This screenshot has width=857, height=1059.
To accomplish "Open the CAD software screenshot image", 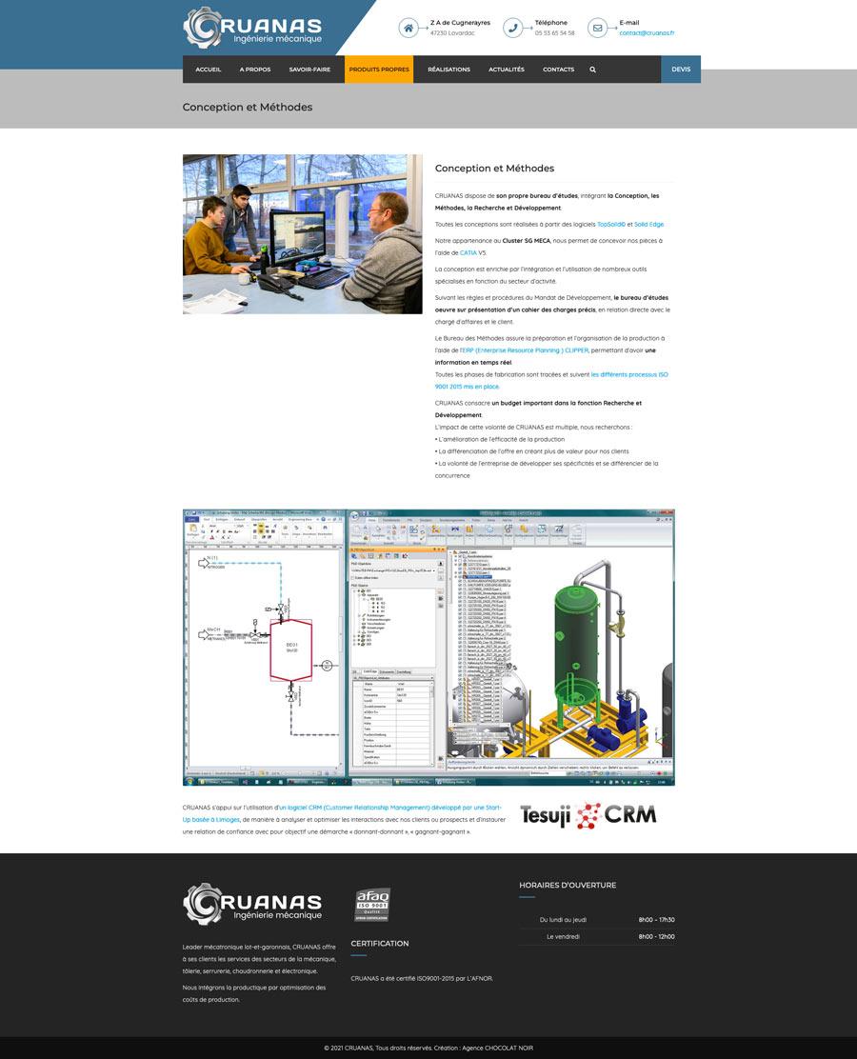I will pos(428,647).
